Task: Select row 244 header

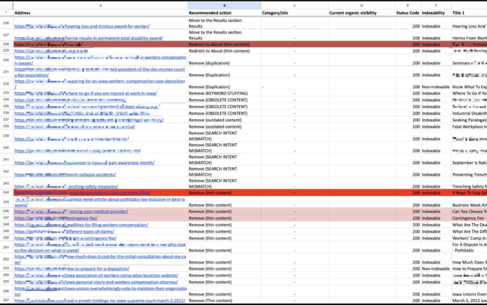Action: coord(6,193)
